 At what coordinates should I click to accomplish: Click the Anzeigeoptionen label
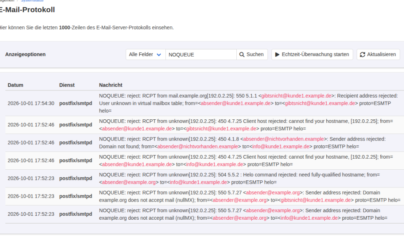coord(25,55)
